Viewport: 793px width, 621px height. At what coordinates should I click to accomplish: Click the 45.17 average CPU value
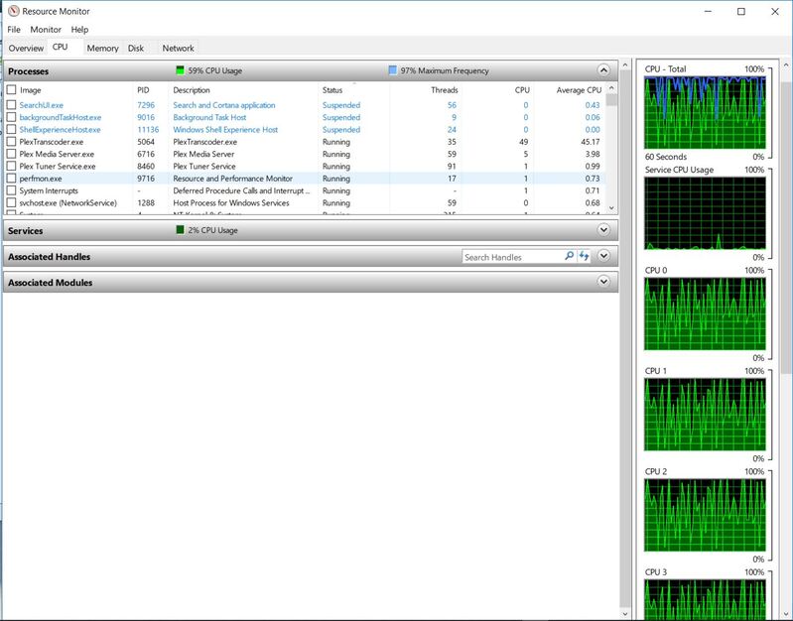pyautogui.click(x=591, y=142)
